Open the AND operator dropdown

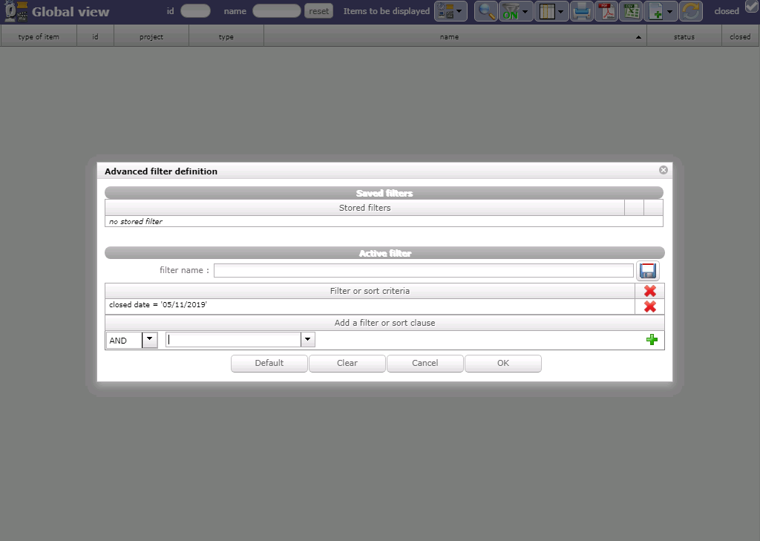(x=149, y=340)
